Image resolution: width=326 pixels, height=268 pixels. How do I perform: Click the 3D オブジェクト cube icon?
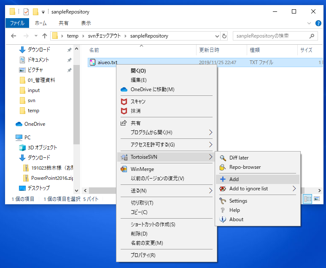(22, 148)
